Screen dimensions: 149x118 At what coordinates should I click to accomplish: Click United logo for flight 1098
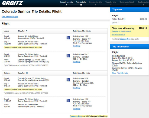click(68, 38)
